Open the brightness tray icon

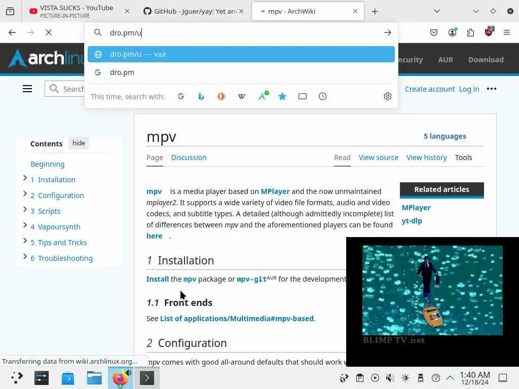click(x=405, y=378)
